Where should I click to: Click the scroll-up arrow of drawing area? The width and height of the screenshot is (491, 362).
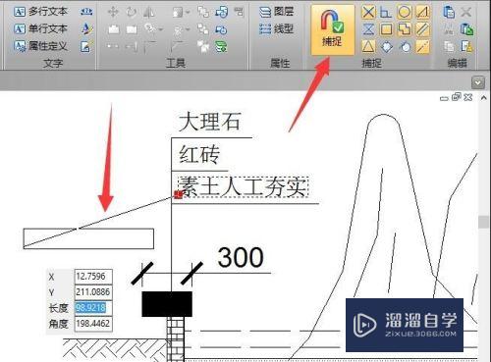tap(484, 98)
